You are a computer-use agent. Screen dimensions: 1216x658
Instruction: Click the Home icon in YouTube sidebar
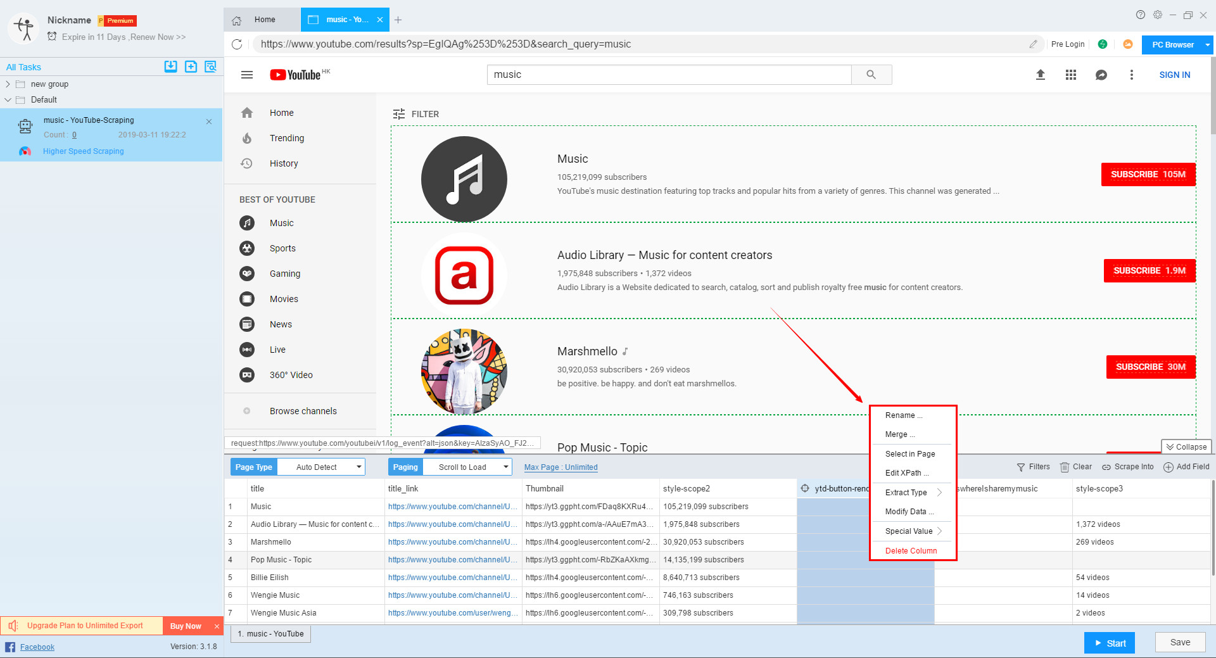[x=247, y=113]
